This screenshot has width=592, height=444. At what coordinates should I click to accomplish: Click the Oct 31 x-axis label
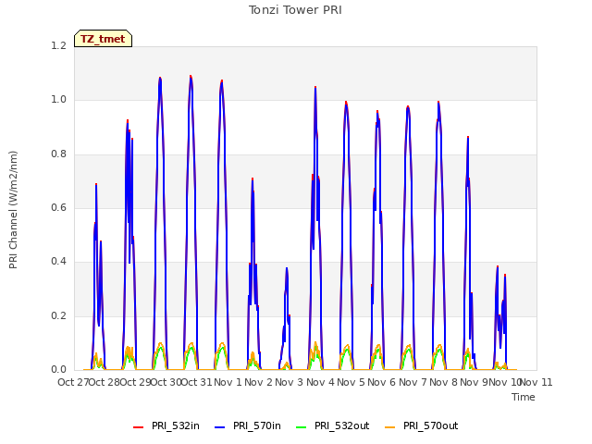(x=197, y=382)
